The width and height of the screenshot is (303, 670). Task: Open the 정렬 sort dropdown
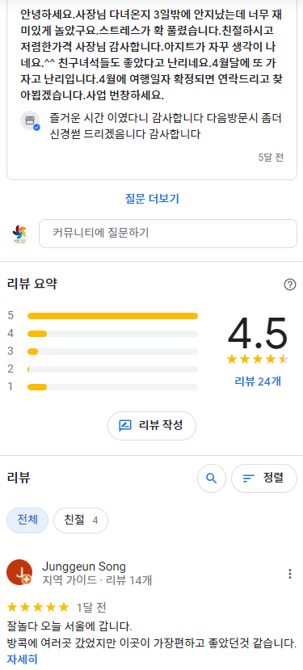(x=264, y=478)
